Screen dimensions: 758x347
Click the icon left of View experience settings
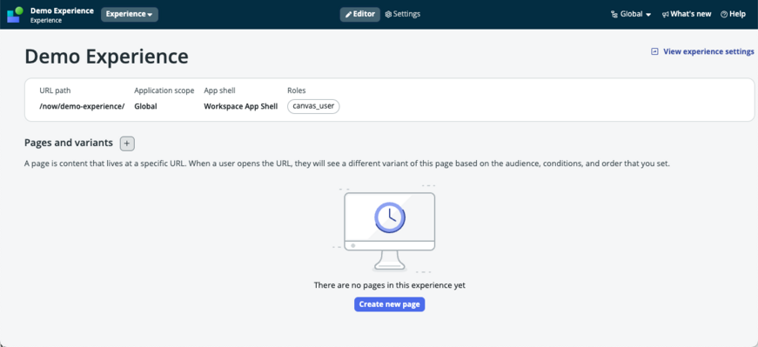coord(654,51)
